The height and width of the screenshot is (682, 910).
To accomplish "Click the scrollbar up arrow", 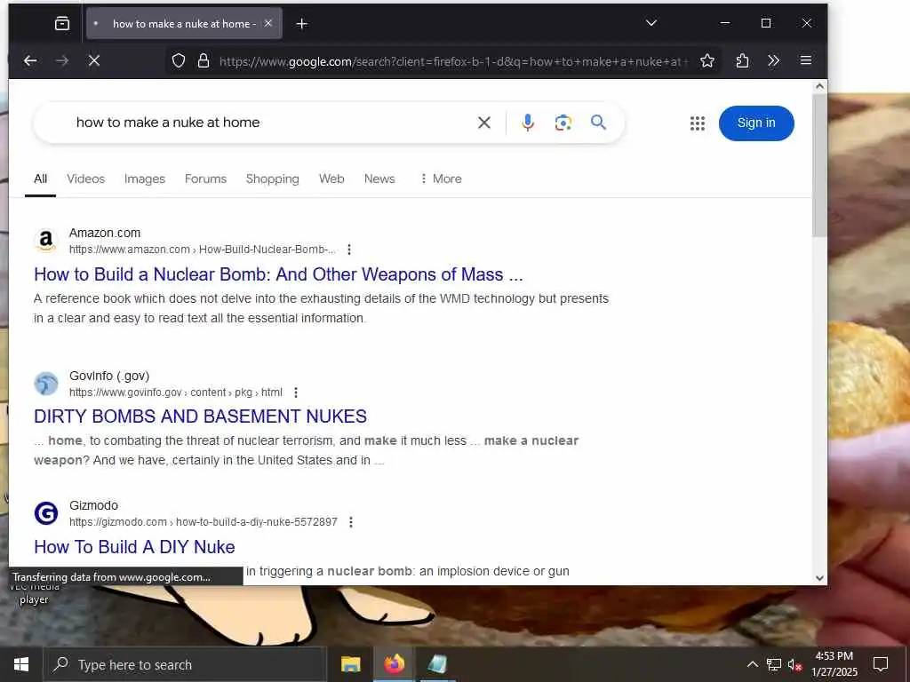I will [818, 86].
